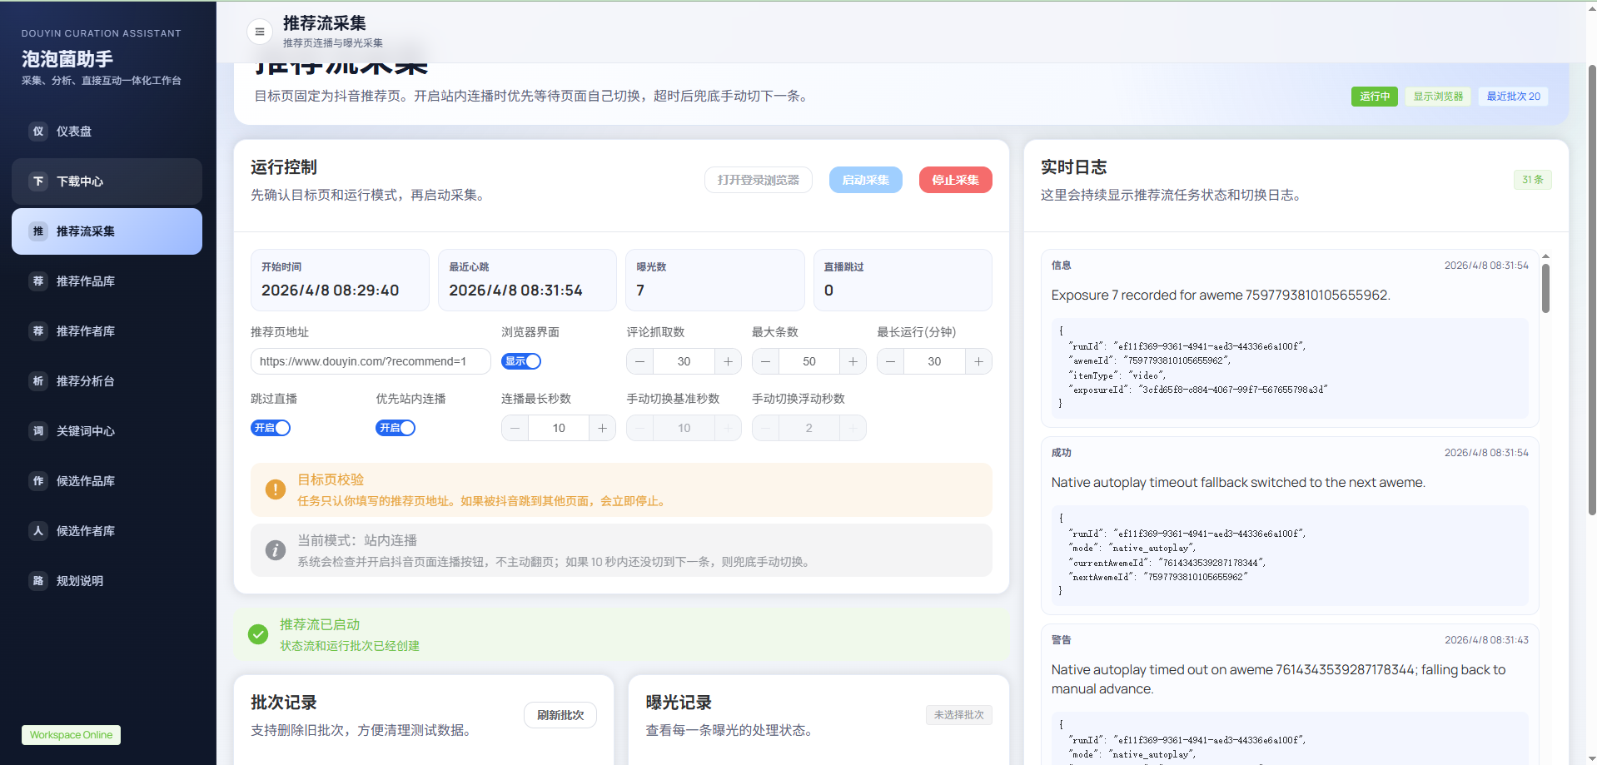Screen dimensions: 1597x765
Task: Click the 曝光数 value 7
Action: [640, 291]
